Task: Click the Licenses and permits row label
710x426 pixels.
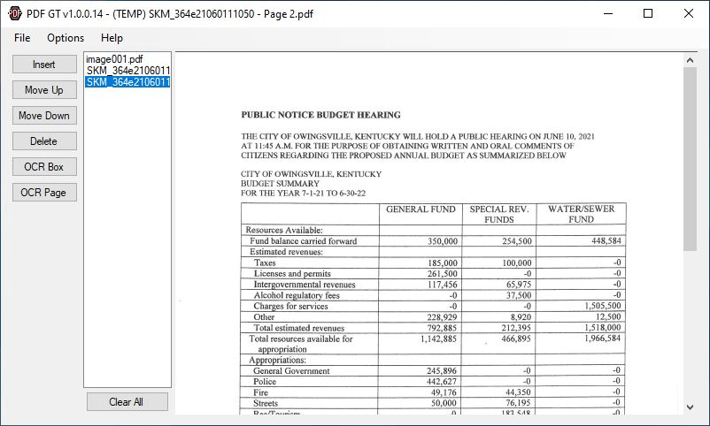Action: coord(292,274)
